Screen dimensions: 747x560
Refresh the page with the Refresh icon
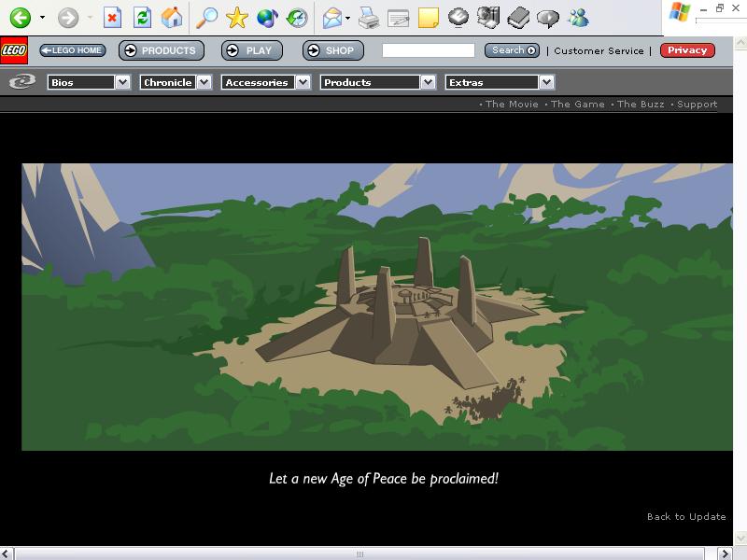click(142, 18)
